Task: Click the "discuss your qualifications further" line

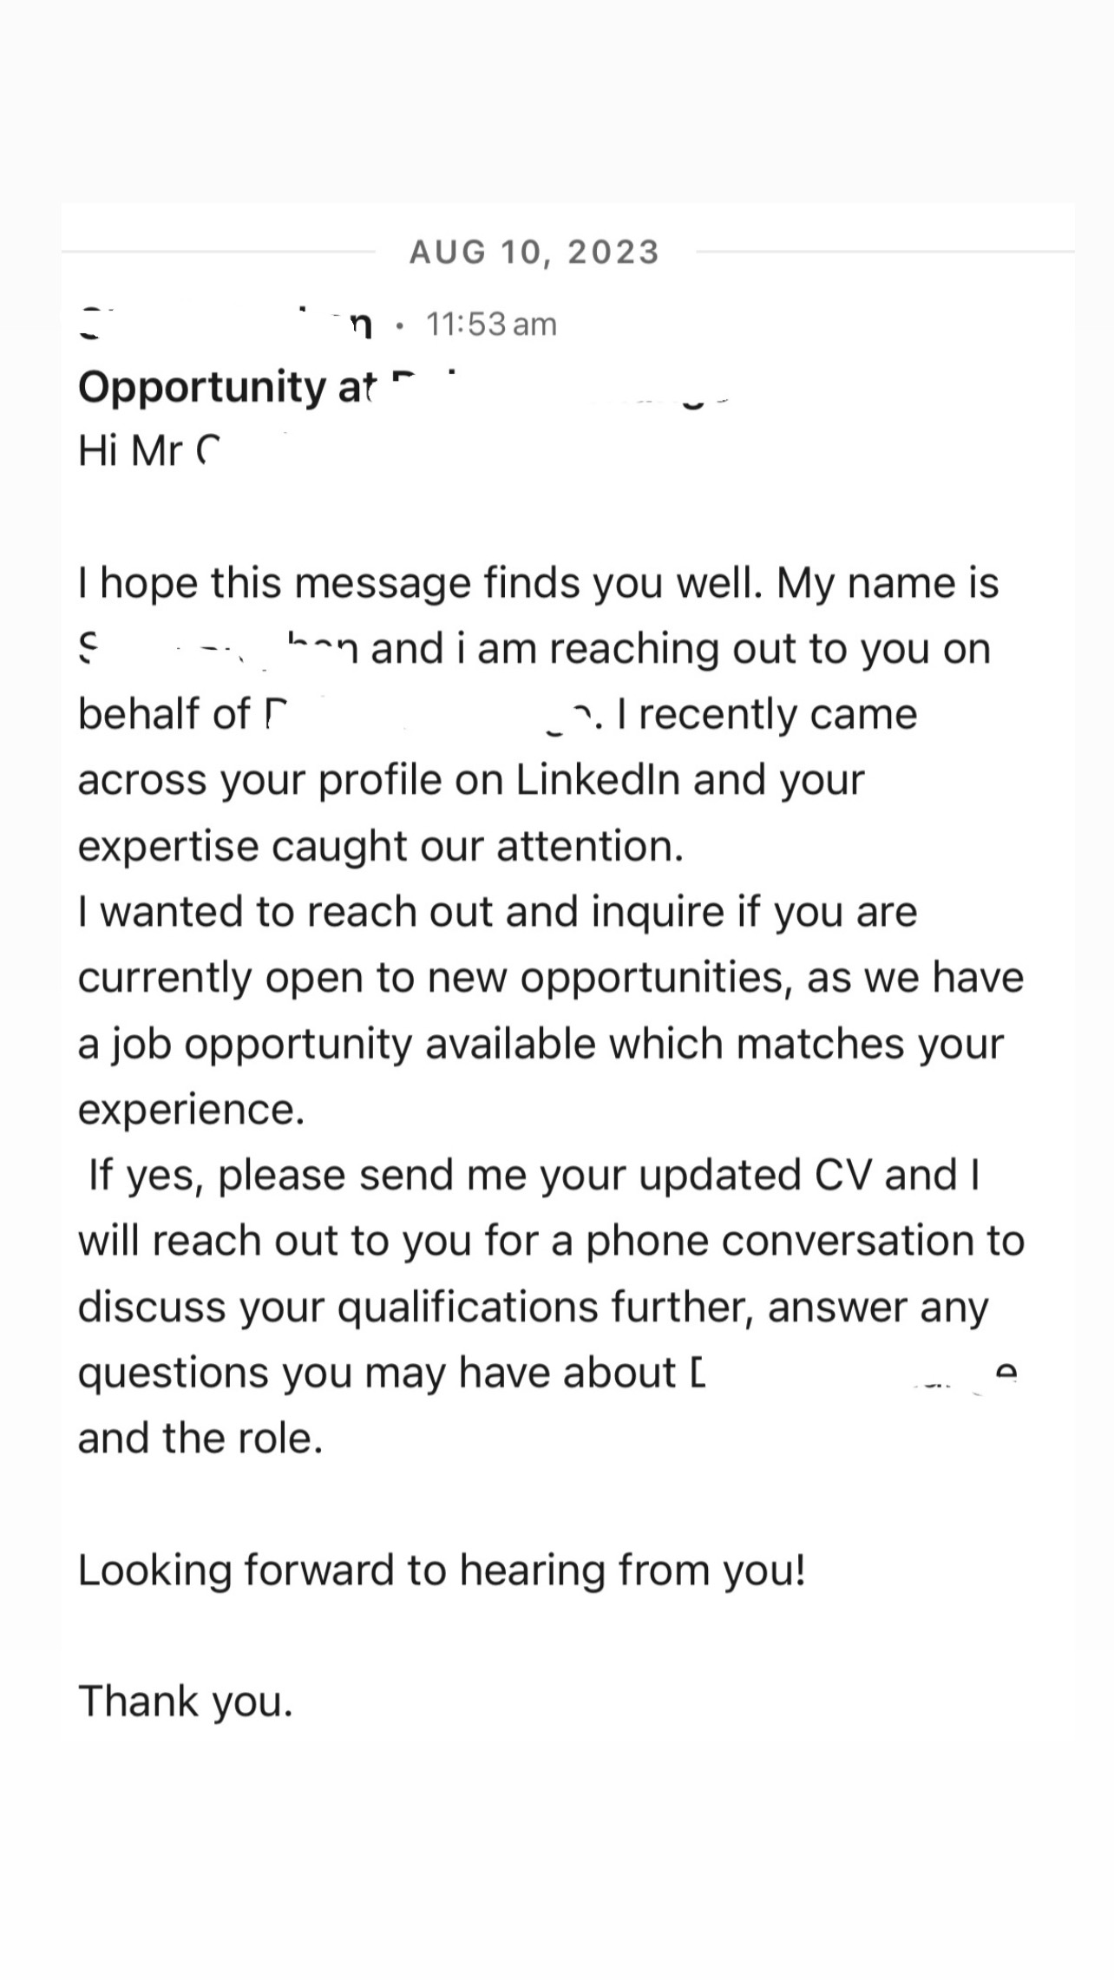Action: pos(416,1308)
